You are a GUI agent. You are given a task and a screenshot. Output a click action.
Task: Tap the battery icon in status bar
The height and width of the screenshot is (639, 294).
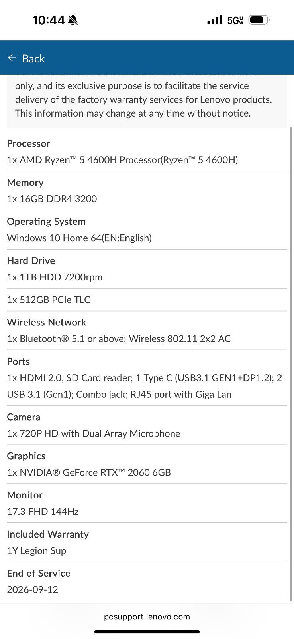pos(259,20)
